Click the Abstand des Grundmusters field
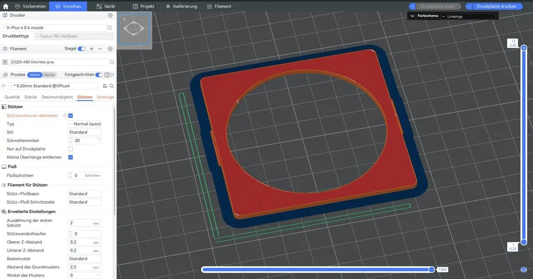Viewport: 533px width, 279px height. (x=85, y=267)
